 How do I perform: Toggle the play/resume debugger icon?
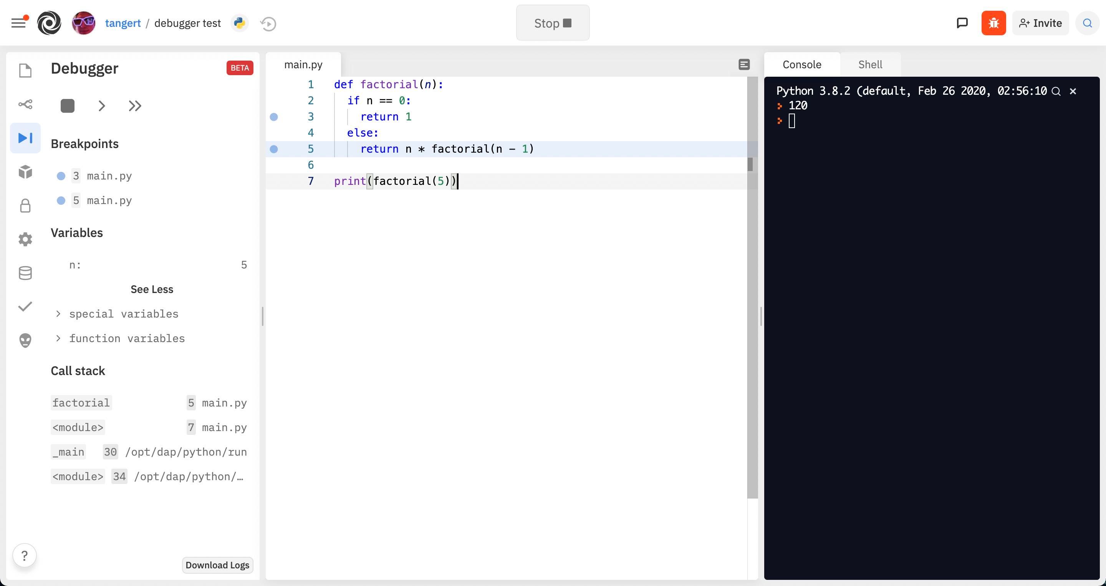click(x=24, y=138)
